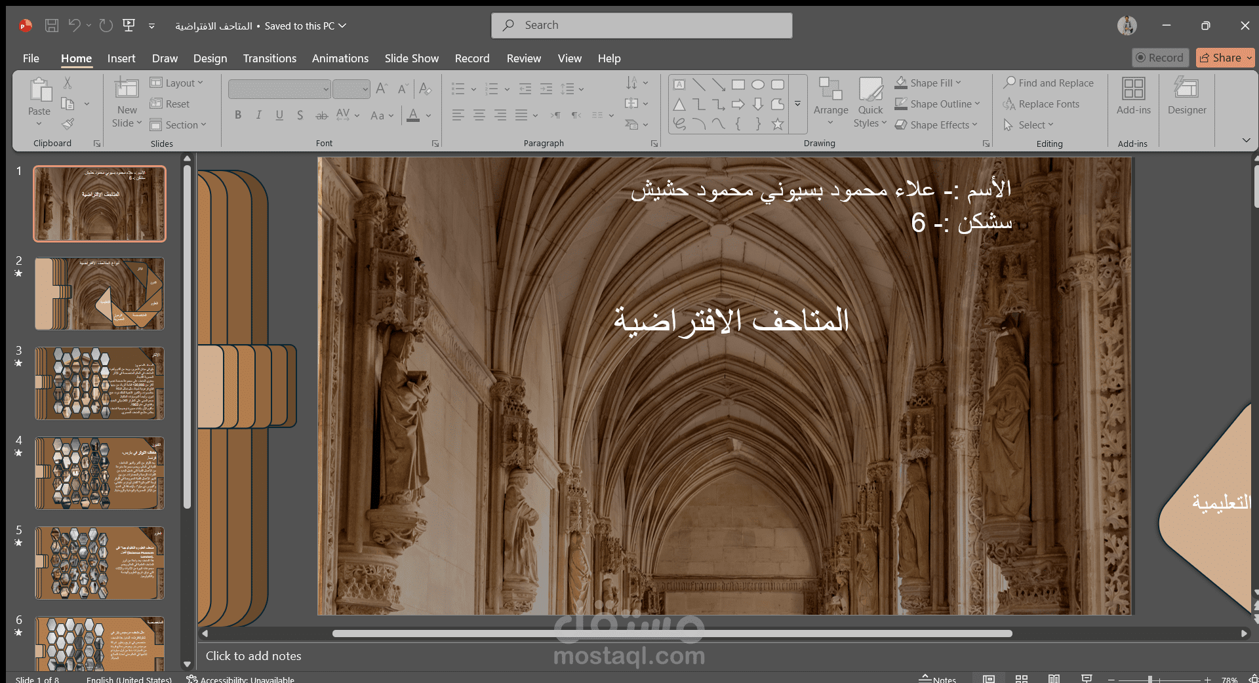Toggle Bold formatting
The height and width of the screenshot is (683, 1259).
pos(238,115)
